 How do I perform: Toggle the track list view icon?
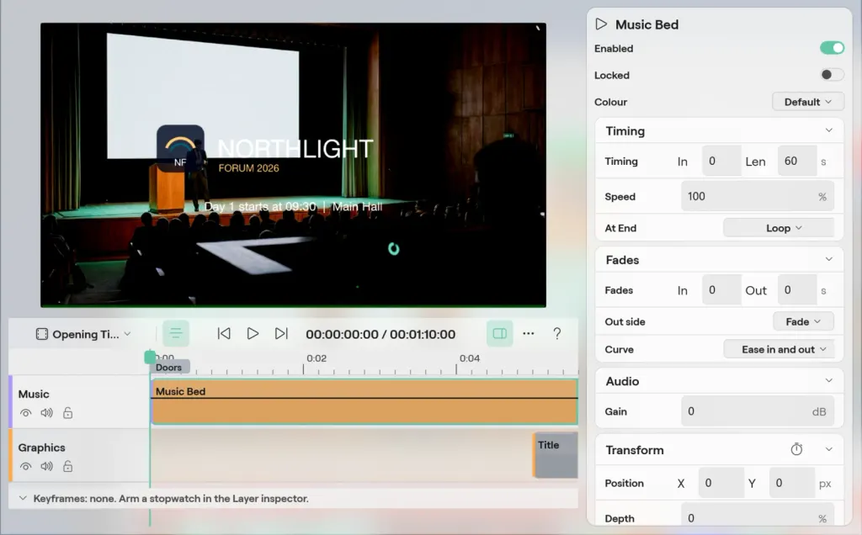(176, 333)
